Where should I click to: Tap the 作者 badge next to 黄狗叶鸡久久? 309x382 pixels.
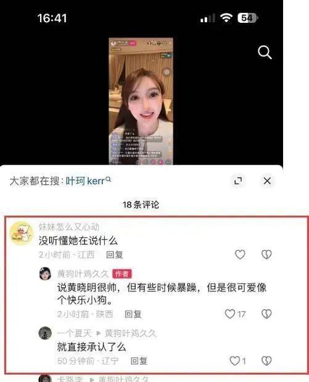(x=122, y=274)
